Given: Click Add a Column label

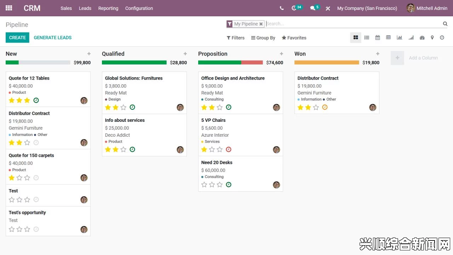Looking at the screenshot, I should tap(423, 58).
